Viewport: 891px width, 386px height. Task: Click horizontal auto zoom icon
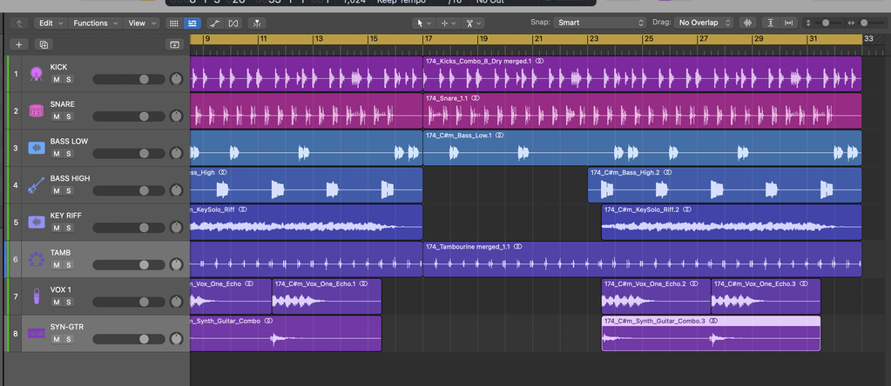(789, 23)
